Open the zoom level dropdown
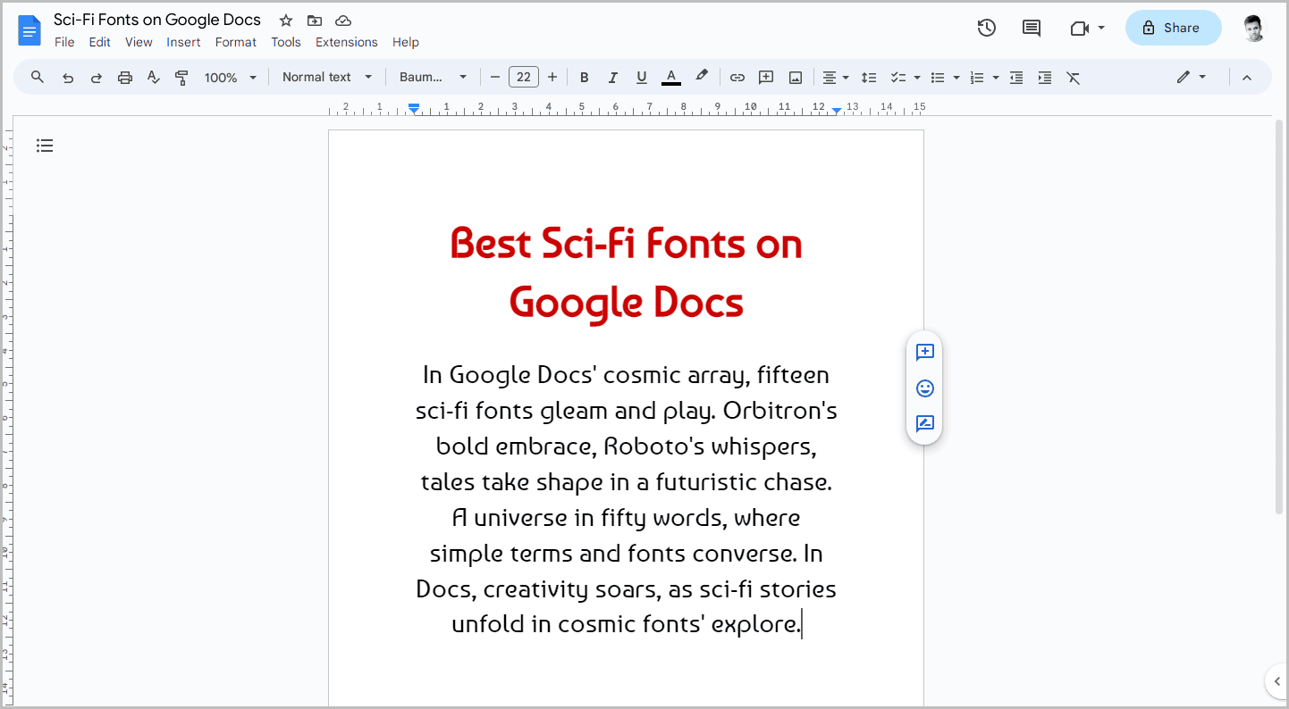The height and width of the screenshot is (709, 1289). click(x=230, y=77)
